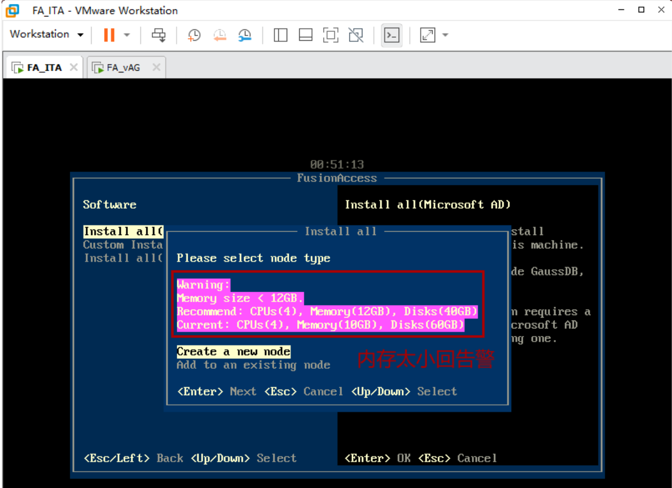Click the 'Warning:' label

coord(204,285)
